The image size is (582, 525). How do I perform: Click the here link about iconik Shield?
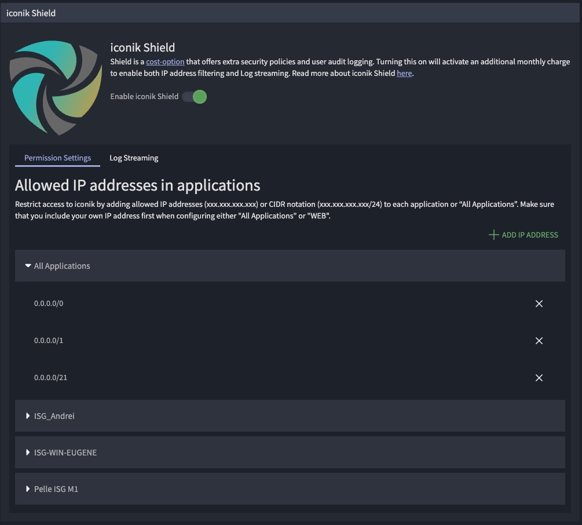[x=404, y=73]
